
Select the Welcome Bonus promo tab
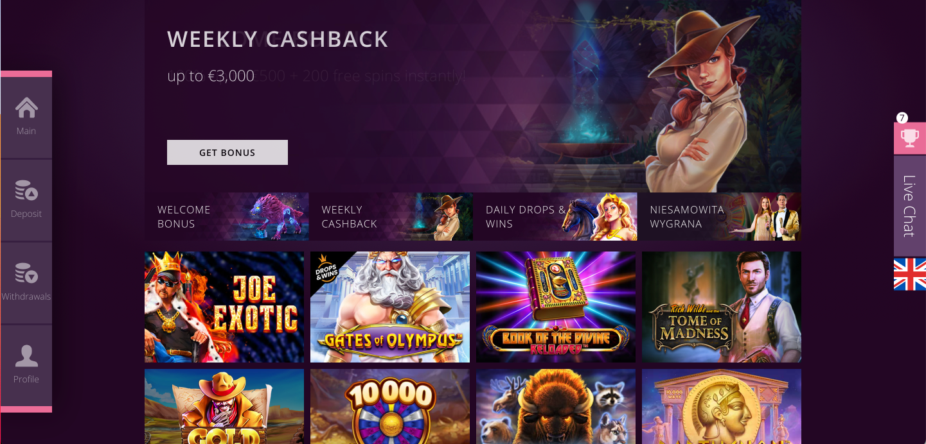point(227,217)
